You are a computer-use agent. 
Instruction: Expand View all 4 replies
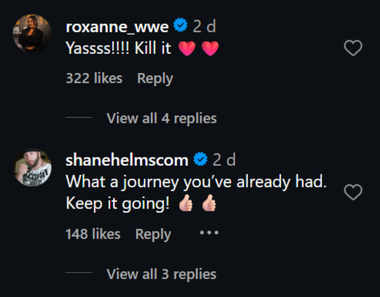click(161, 118)
